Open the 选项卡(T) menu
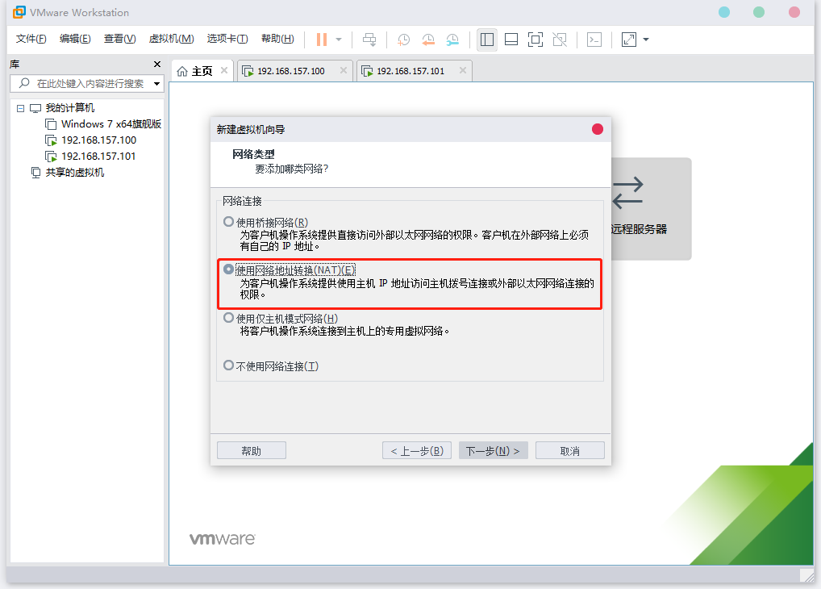The height and width of the screenshot is (589, 821). [227, 39]
